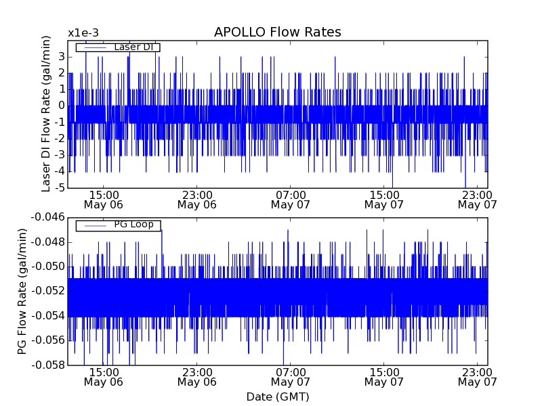
Task: Click top plot's "15:00 May 06" tick label
Action: (x=103, y=199)
